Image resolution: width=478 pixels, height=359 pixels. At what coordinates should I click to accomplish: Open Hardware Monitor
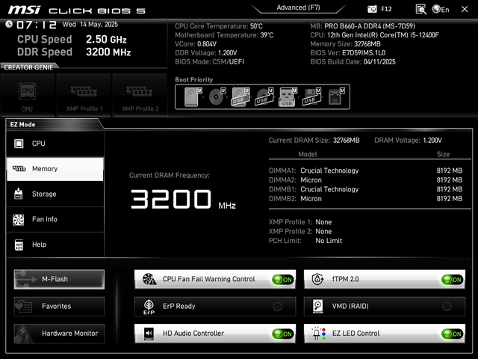point(59,334)
